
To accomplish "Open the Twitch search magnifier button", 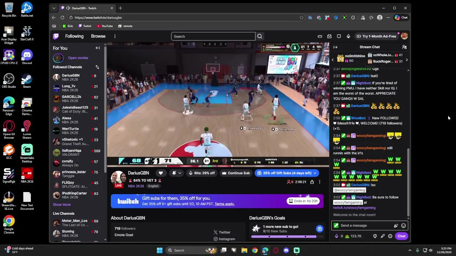I will [260, 36].
